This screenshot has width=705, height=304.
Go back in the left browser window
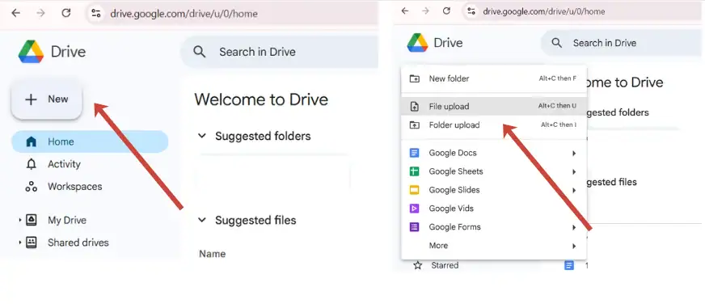click(15, 14)
